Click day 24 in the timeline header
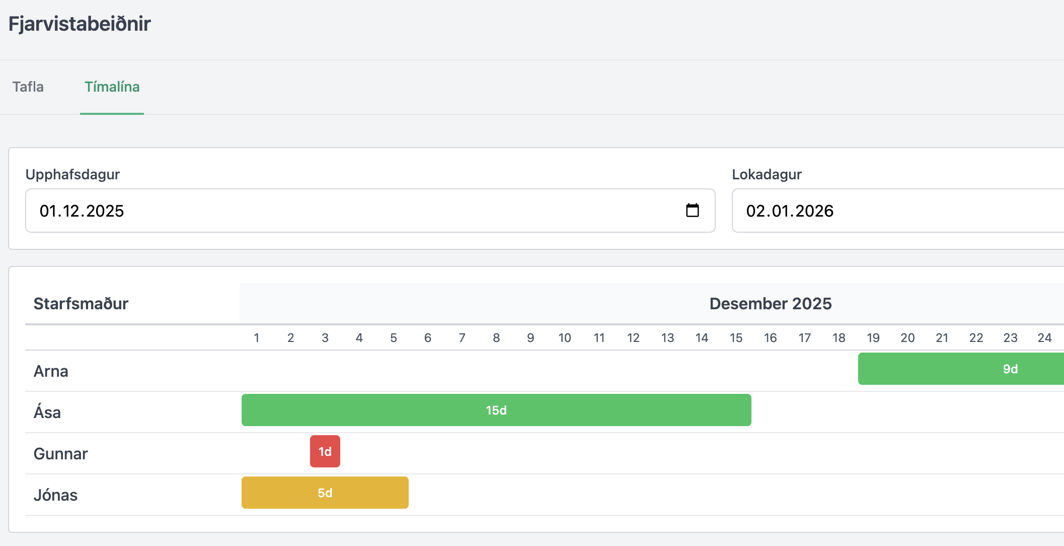The height and width of the screenshot is (546, 1064). point(1044,338)
